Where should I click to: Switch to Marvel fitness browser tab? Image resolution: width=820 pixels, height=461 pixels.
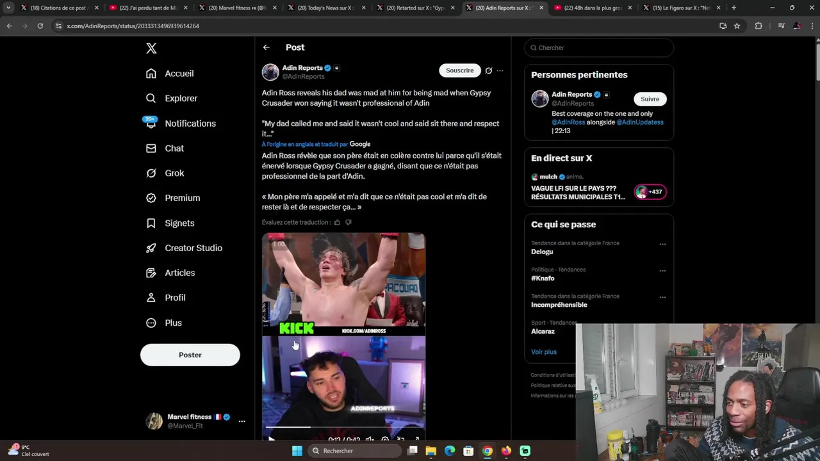click(237, 8)
